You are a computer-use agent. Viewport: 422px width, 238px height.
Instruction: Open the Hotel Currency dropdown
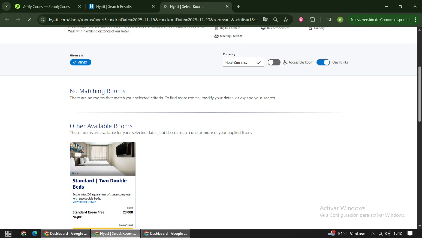coord(243,62)
